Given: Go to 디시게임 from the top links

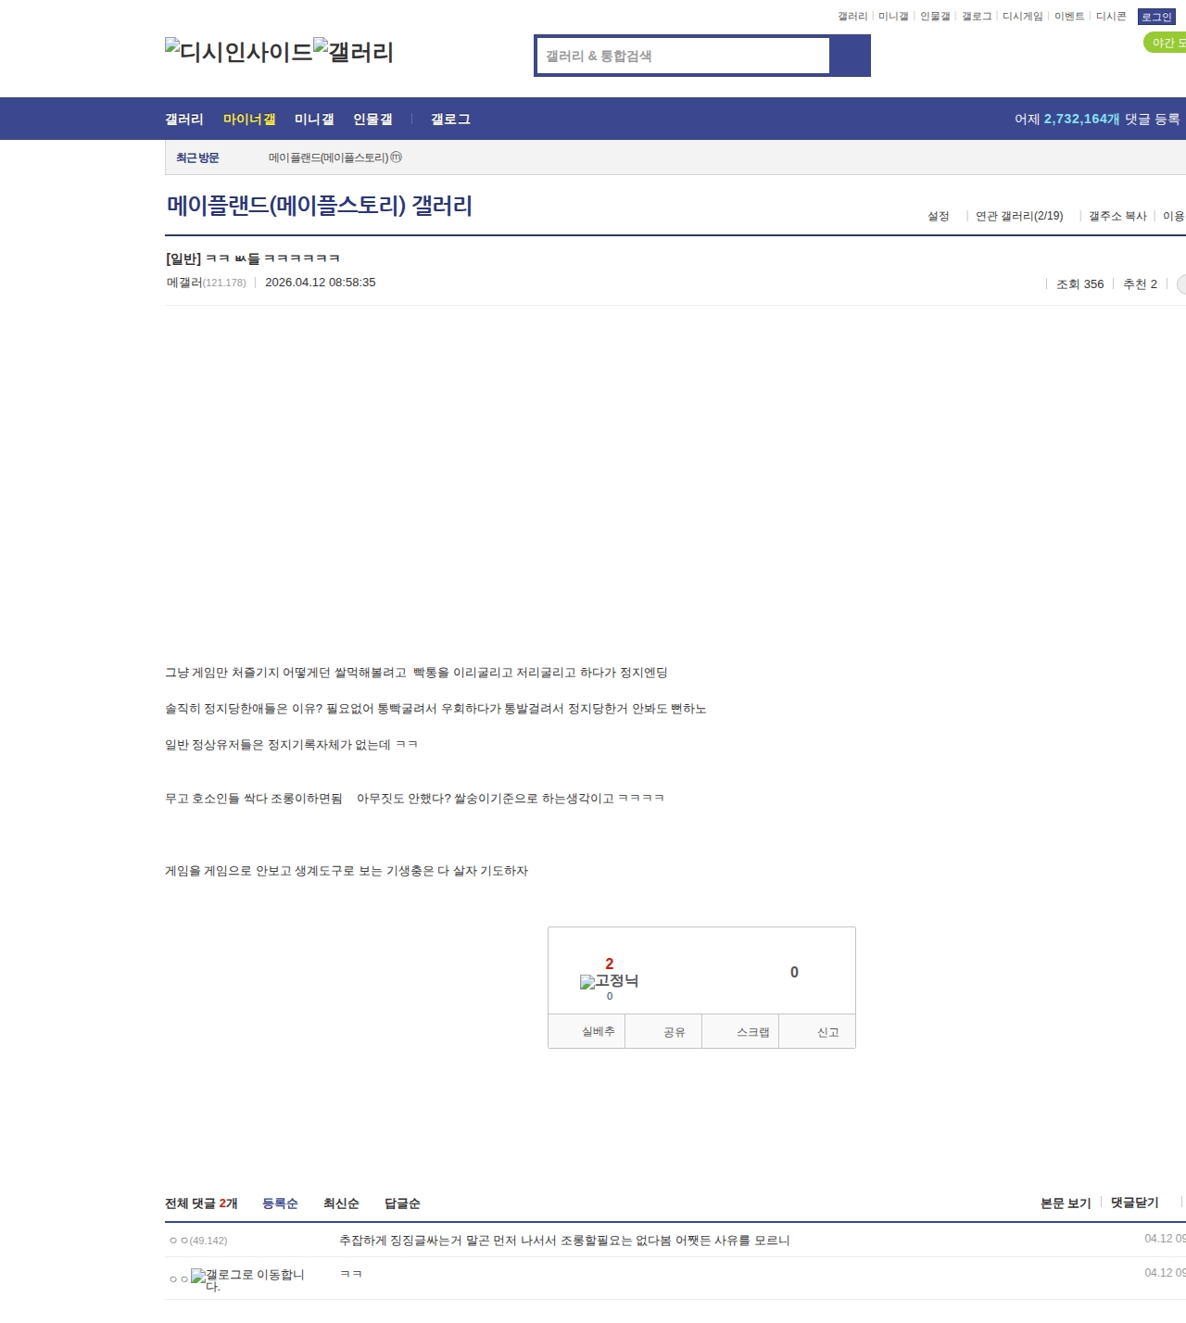Looking at the screenshot, I should click(x=1023, y=17).
